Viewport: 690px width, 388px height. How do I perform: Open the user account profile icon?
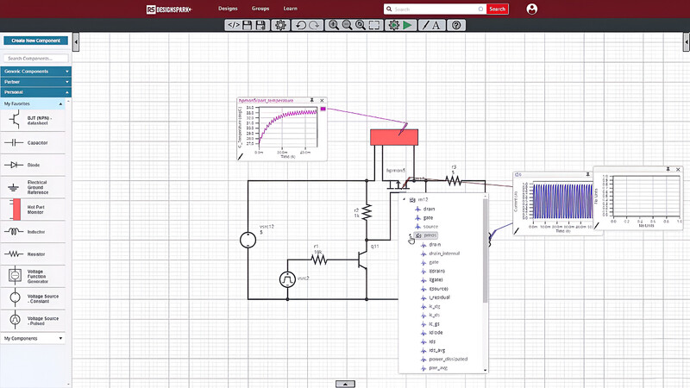(531, 9)
